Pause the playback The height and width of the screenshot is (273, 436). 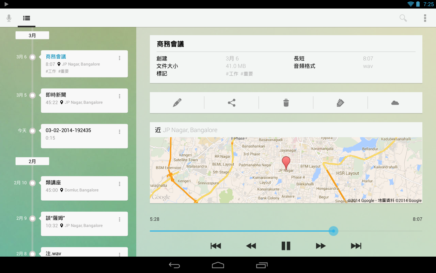click(286, 246)
